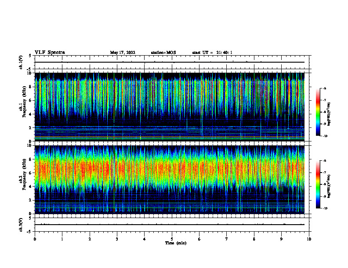This screenshot has height=268, width=348.
Task: Click the 'Time (min)' x-axis label
Action: coord(176,243)
